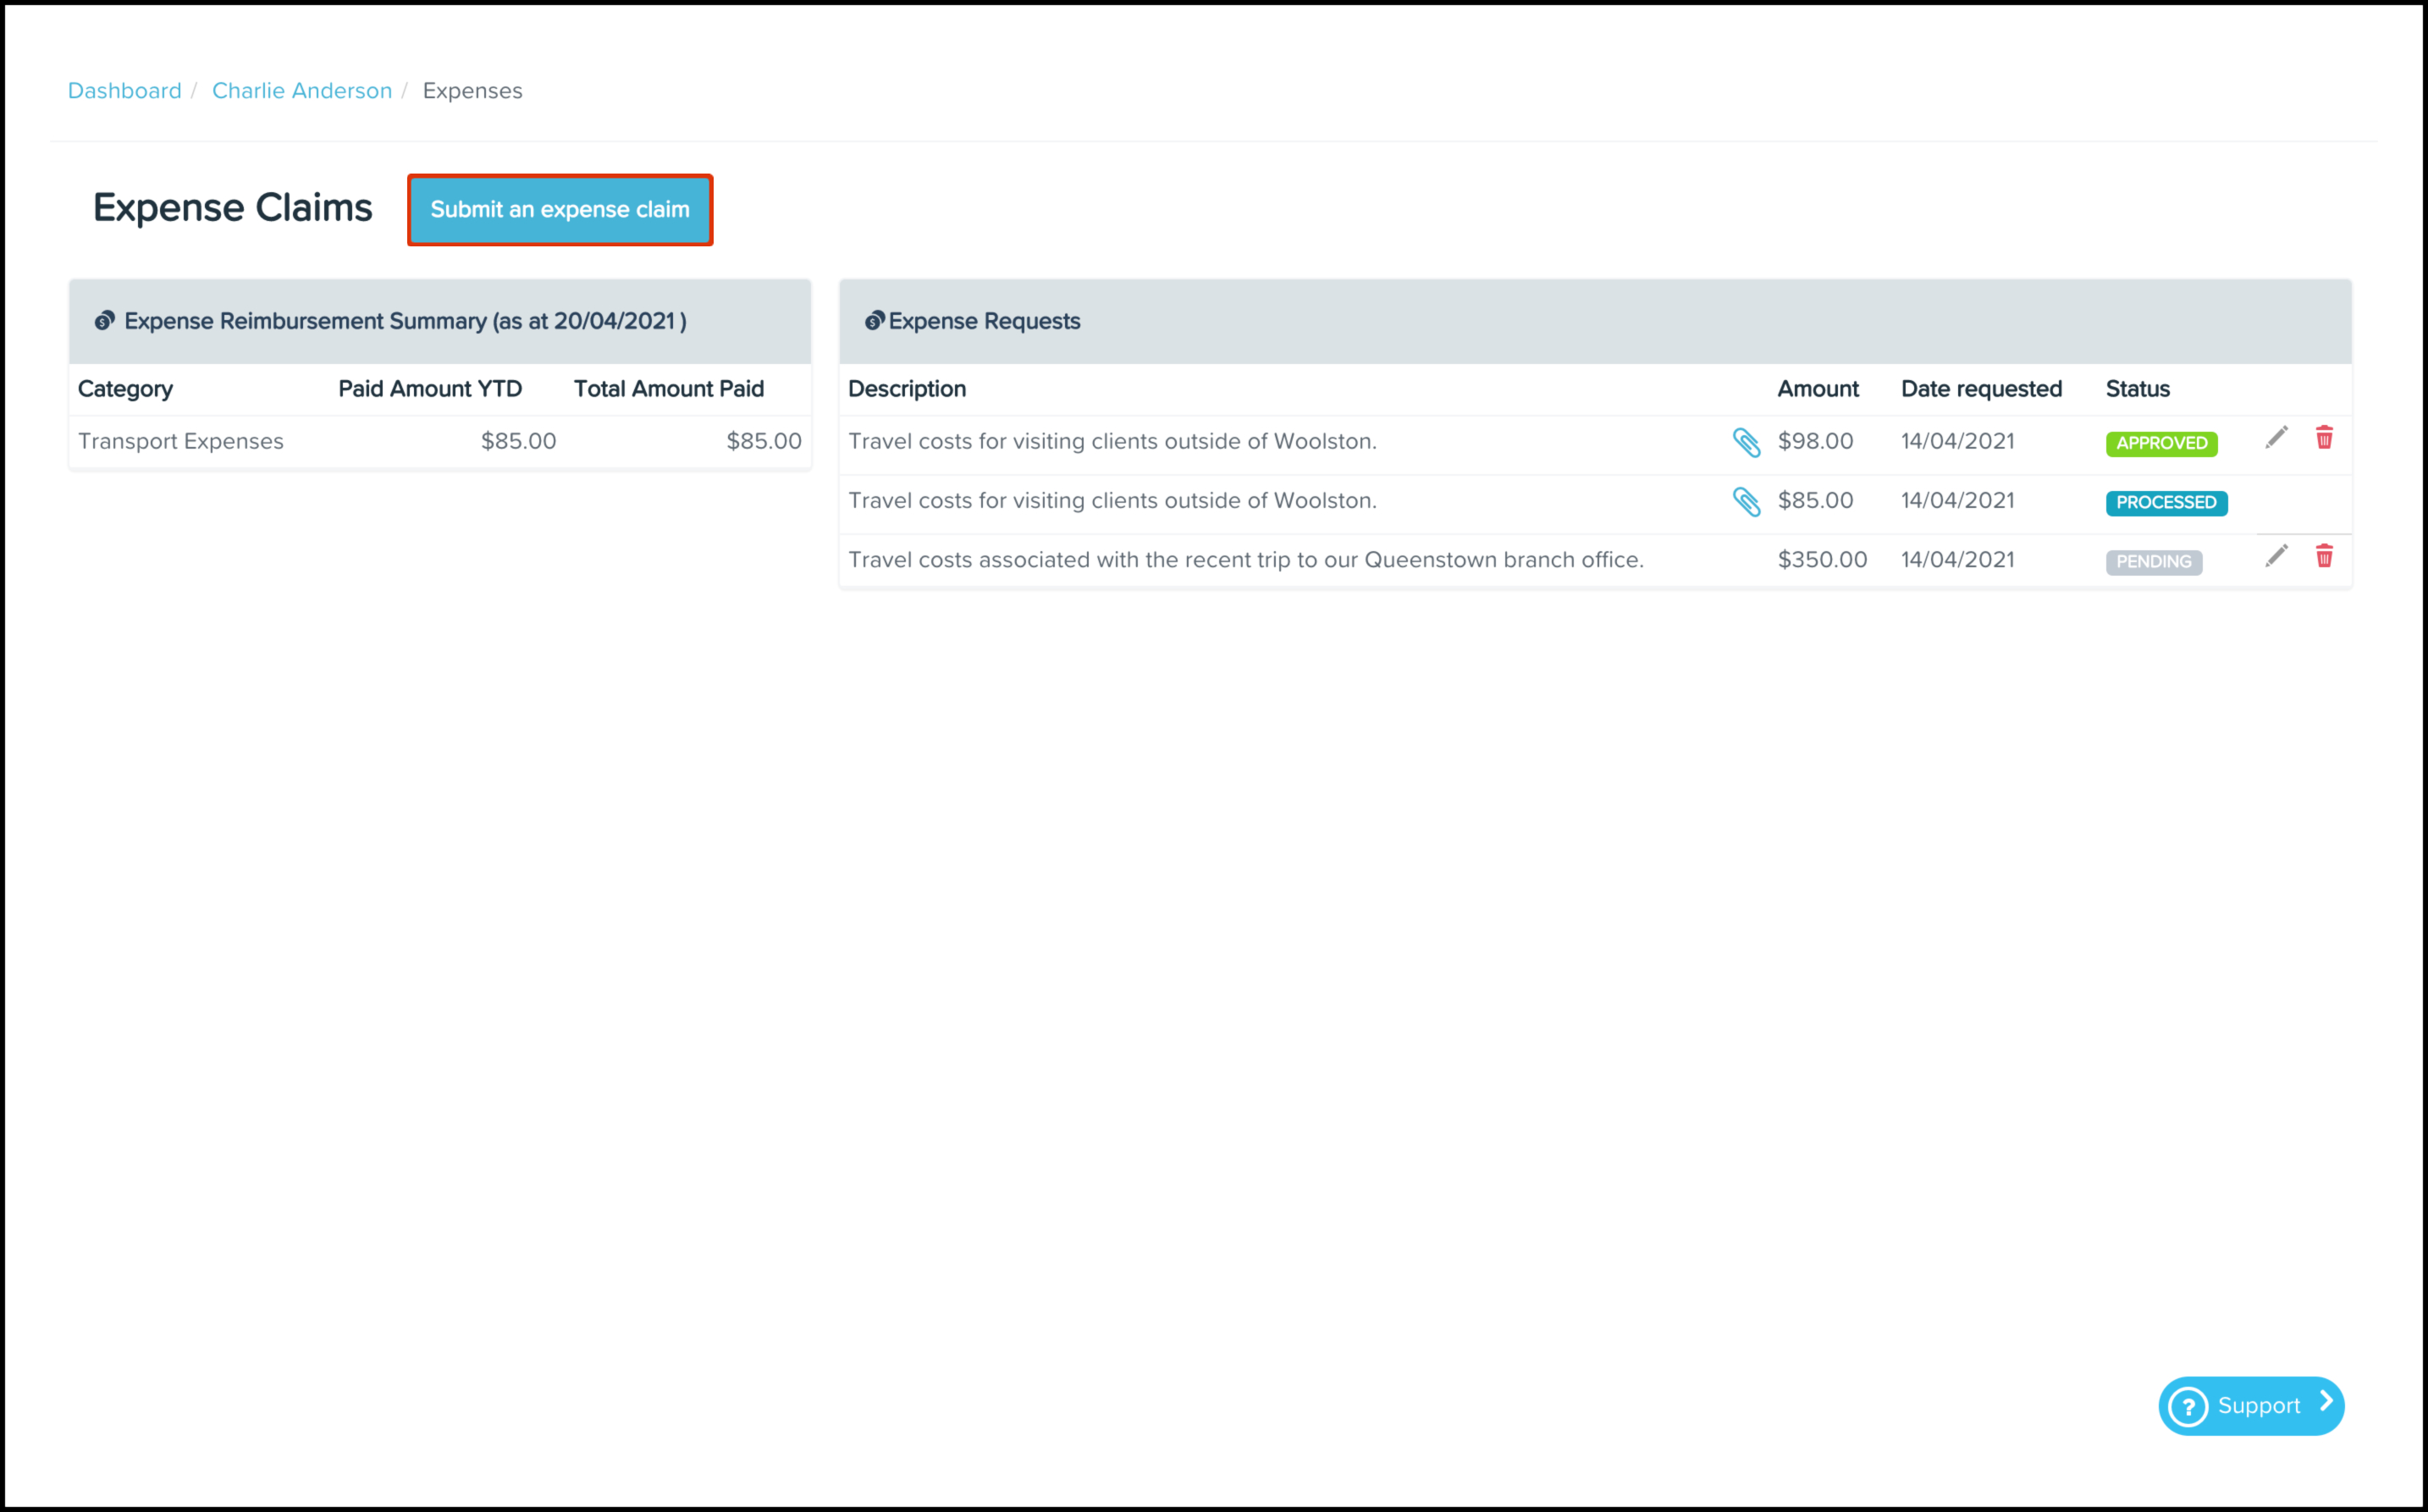Image resolution: width=2428 pixels, height=1512 pixels.
Task: Click the Submit an expense claim button
Action: point(560,210)
